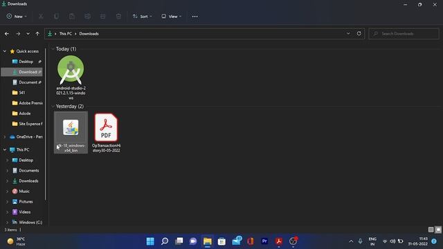443x249 pixels.
Task: Open Mail app from taskbar
Action: (236, 241)
